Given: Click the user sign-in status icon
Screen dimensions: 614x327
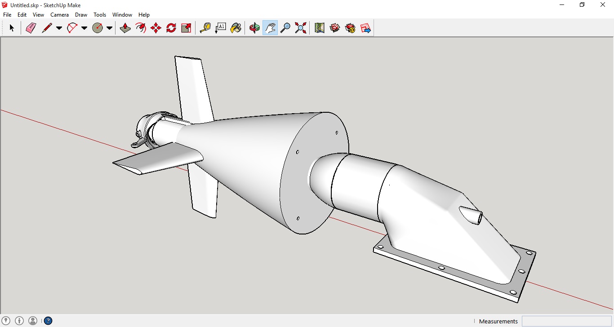Looking at the screenshot, I should pyautogui.click(x=33, y=321).
